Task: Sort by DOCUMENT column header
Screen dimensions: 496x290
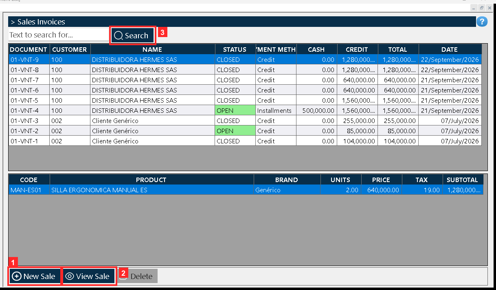Action: 29,49
